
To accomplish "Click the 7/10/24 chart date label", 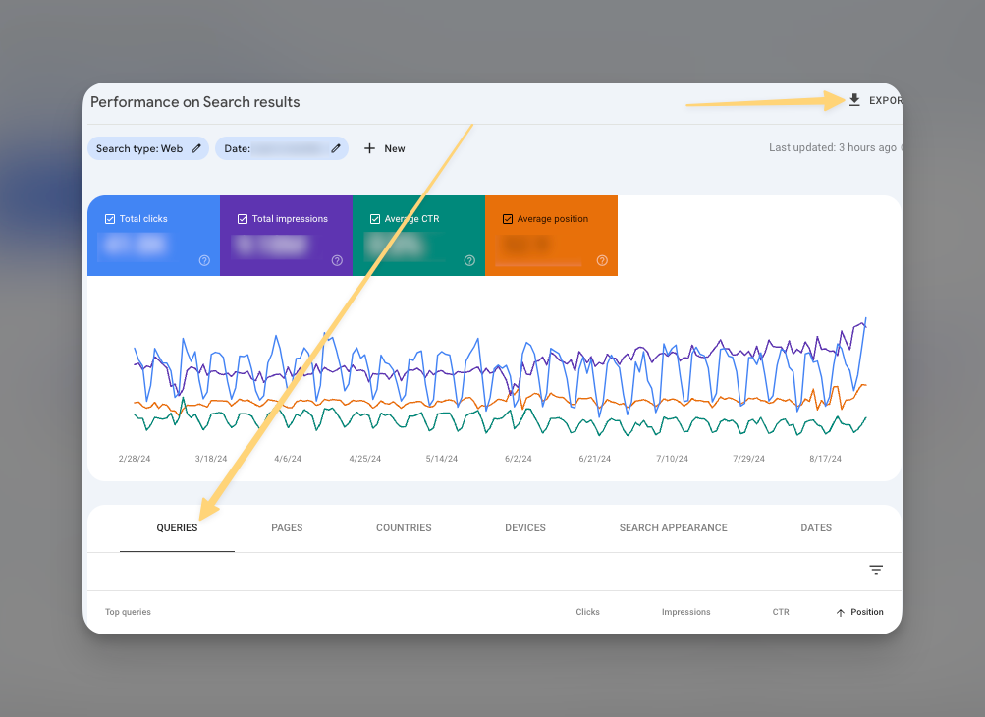I will click(x=672, y=459).
